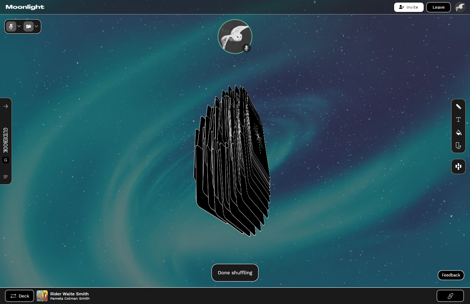This screenshot has height=304, width=470.
Task: Open the camera selection dropdown
Action: point(36,26)
